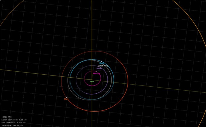206x127 pixels.
Task: Click the Sun label at the orbit center
Action: click(92, 81)
